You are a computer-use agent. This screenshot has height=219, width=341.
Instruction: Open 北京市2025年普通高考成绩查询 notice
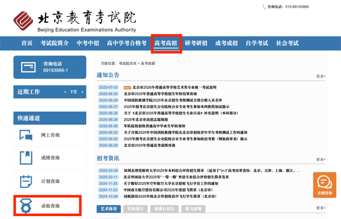[149, 145]
